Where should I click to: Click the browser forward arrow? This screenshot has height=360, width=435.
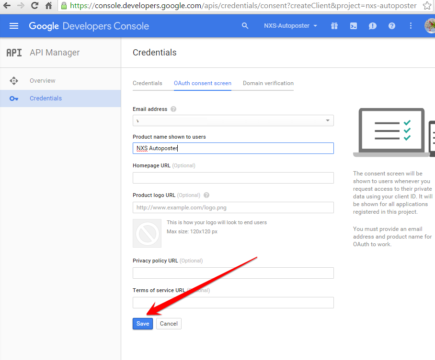pyautogui.click(x=21, y=6)
